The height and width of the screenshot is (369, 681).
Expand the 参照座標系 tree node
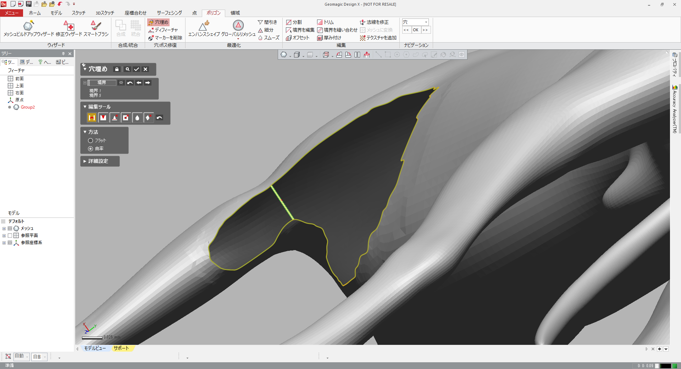4,243
